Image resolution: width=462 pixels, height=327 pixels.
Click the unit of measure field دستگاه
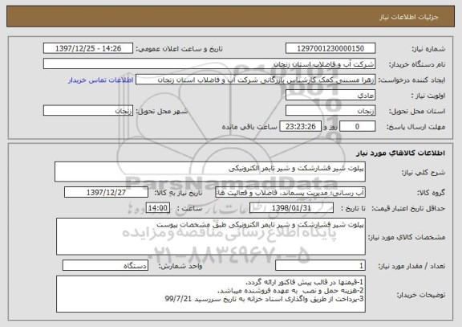click(105, 266)
